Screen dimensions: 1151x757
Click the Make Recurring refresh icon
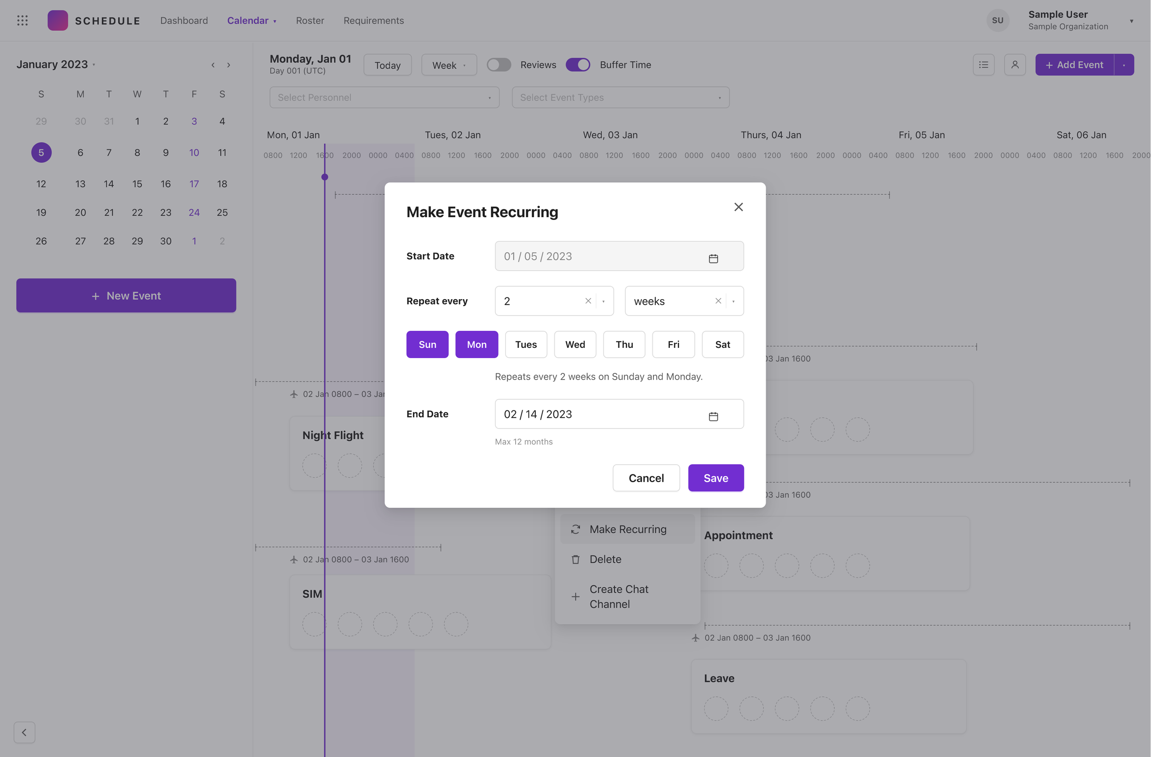(575, 529)
